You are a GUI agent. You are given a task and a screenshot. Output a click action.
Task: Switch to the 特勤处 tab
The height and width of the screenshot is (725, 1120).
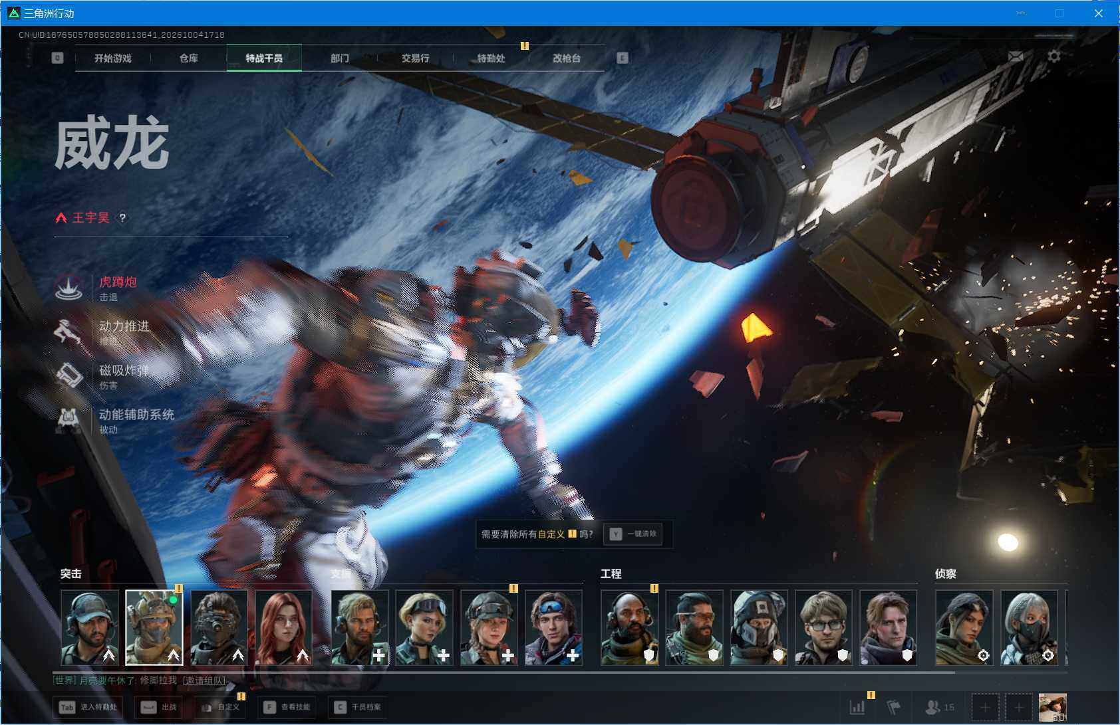(491, 58)
